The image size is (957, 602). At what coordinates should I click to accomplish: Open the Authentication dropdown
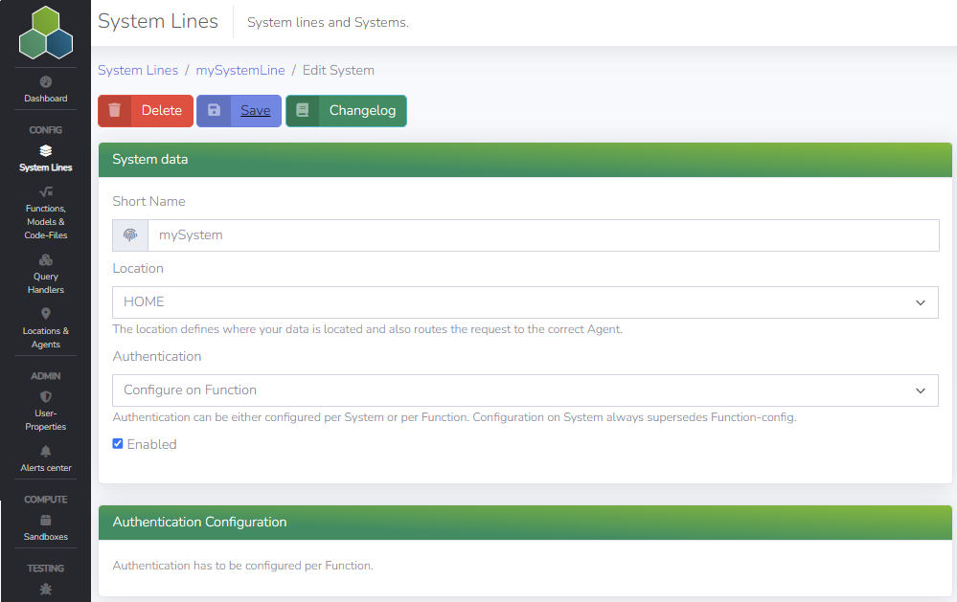pyautogui.click(x=525, y=390)
